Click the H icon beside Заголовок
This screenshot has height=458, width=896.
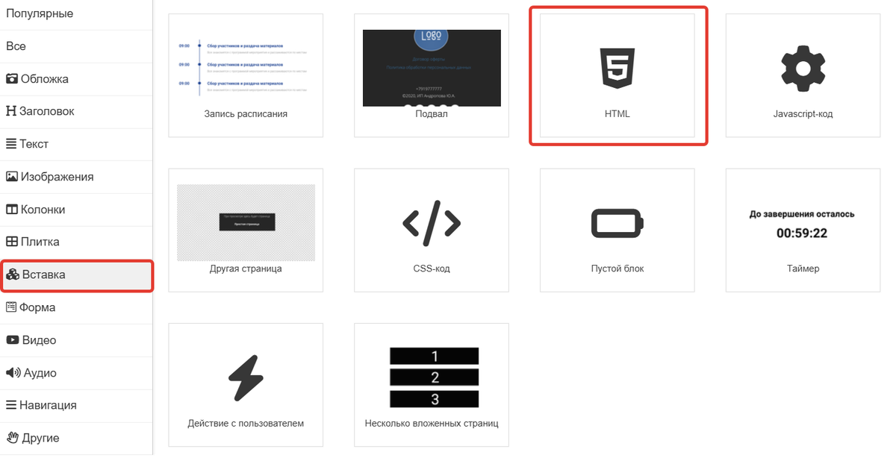coord(10,111)
